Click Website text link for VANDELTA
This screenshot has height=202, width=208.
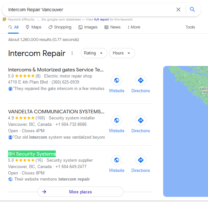tap(117, 131)
